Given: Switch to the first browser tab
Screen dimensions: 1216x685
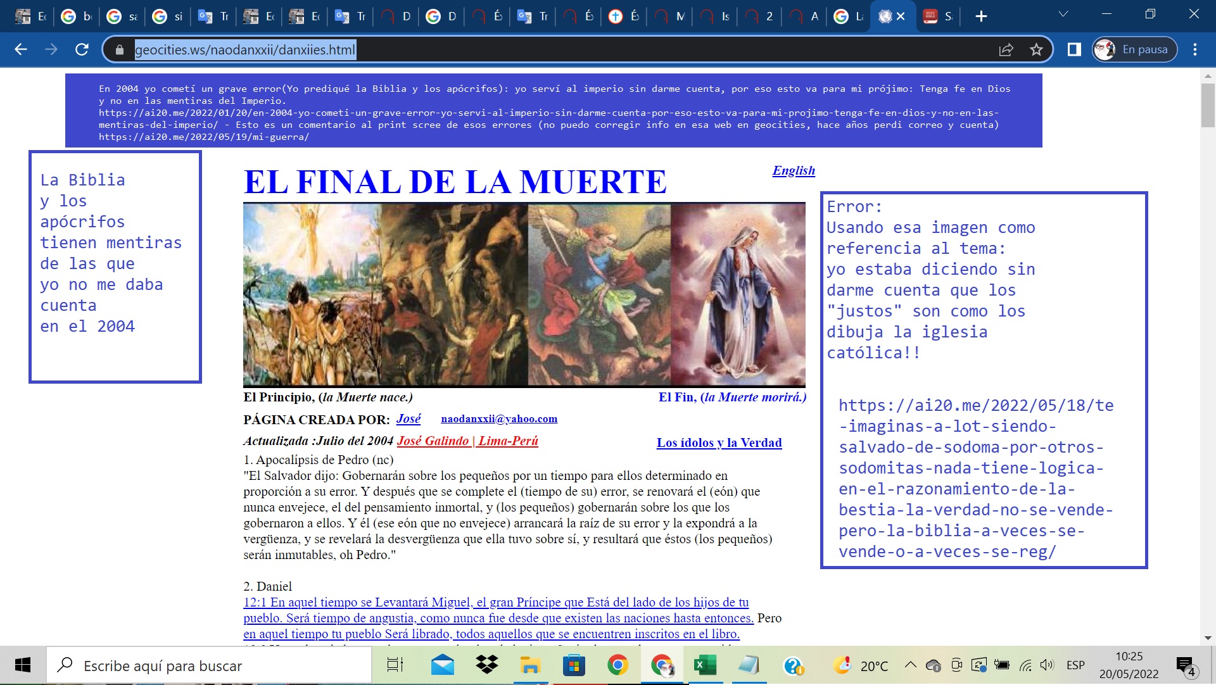Looking at the screenshot, I should (x=30, y=16).
